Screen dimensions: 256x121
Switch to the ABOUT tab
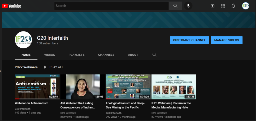pos(133,55)
